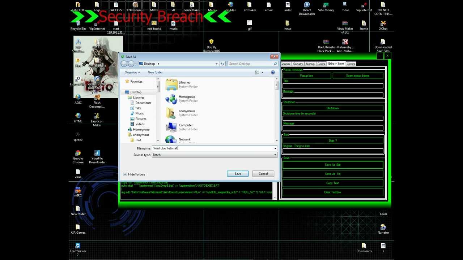The width and height of the screenshot is (463, 260).
Task: Open sprite0 file on the desktop
Action: 78,136
